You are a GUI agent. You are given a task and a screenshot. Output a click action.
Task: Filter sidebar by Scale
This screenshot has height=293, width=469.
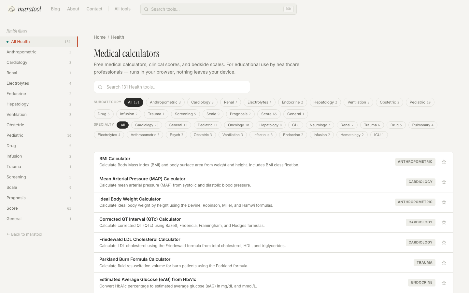coord(39,188)
